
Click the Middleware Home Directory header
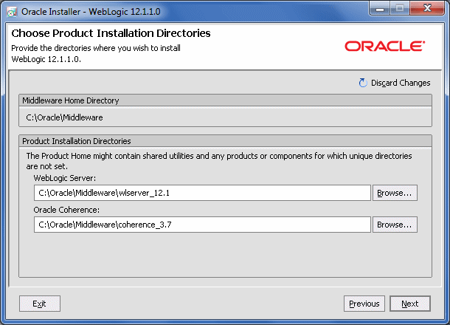(x=225, y=100)
